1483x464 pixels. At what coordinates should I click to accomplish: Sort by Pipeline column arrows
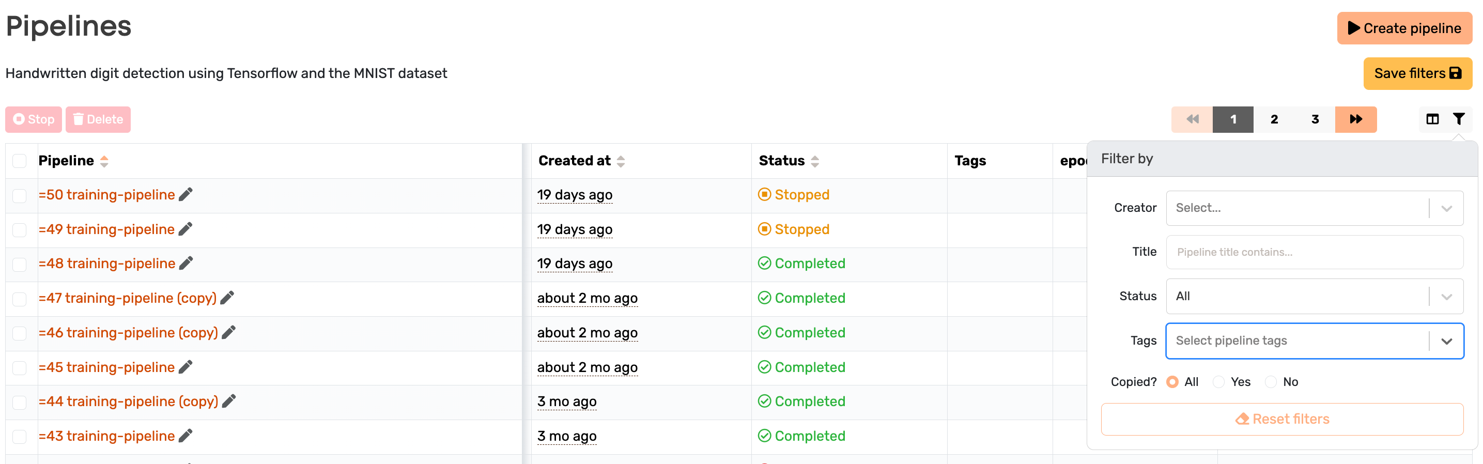click(x=104, y=161)
